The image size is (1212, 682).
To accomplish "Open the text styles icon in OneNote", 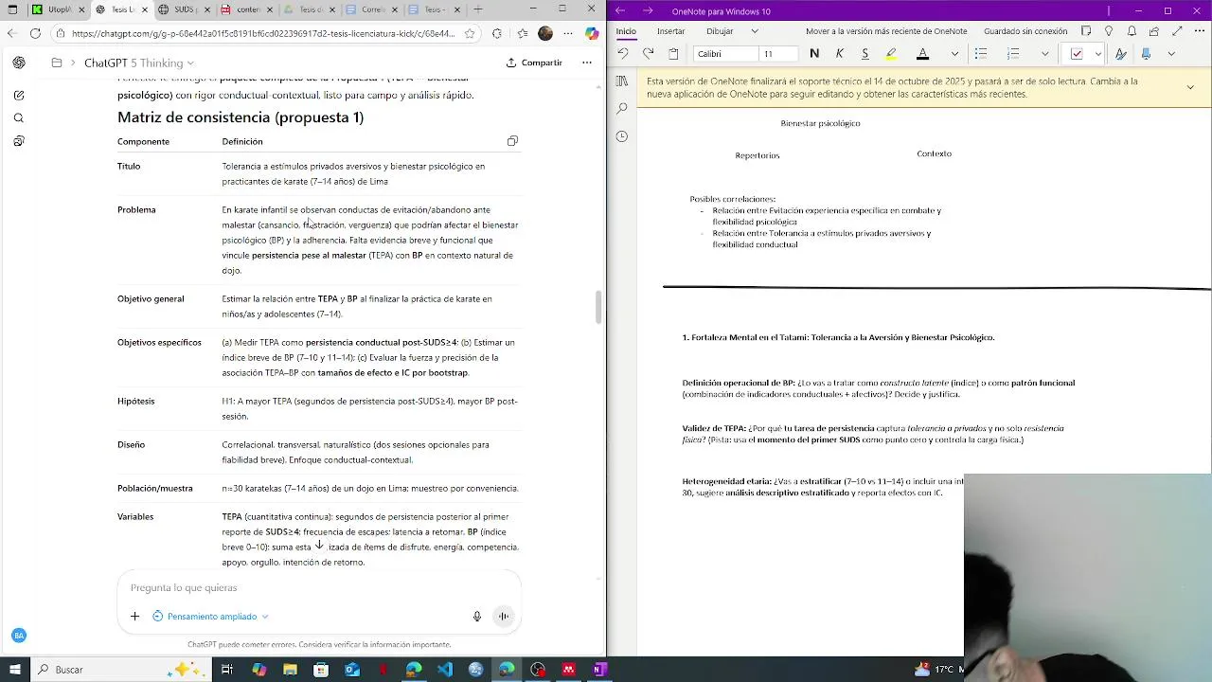I will [x=1121, y=54].
